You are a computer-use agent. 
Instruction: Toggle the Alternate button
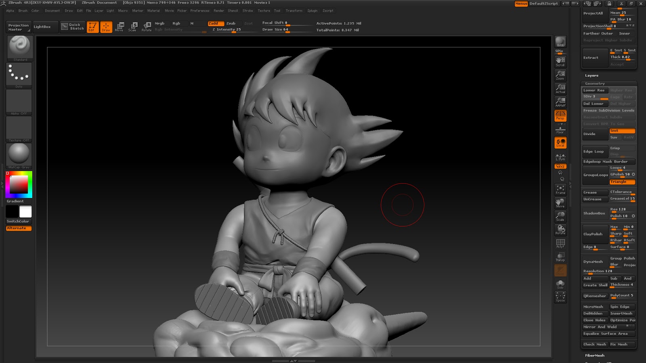pyautogui.click(x=19, y=228)
